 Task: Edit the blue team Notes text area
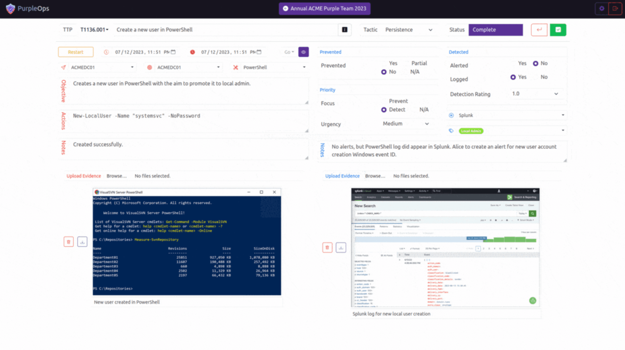point(448,151)
